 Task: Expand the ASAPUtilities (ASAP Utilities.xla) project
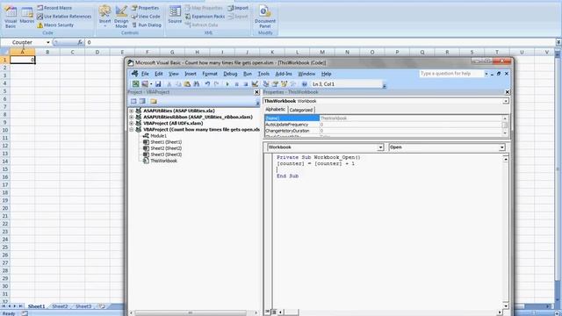coord(132,111)
